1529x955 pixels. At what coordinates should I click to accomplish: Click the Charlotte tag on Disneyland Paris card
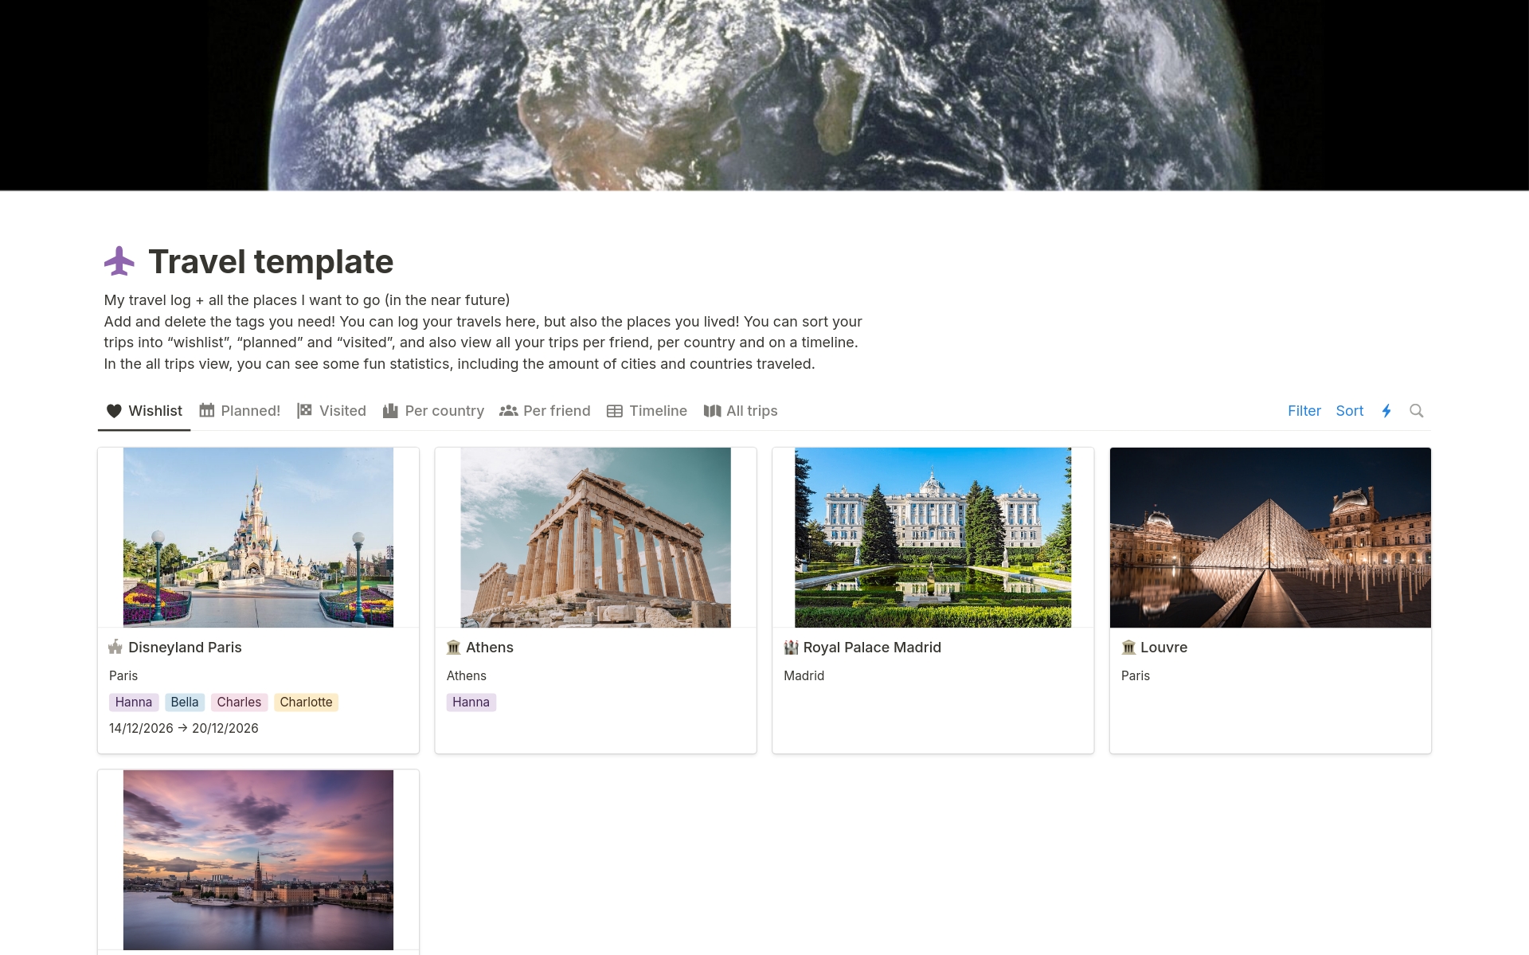pyautogui.click(x=306, y=702)
